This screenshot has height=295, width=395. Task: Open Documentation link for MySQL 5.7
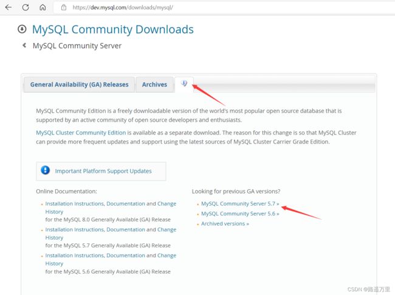pyautogui.click(x=126, y=229)
